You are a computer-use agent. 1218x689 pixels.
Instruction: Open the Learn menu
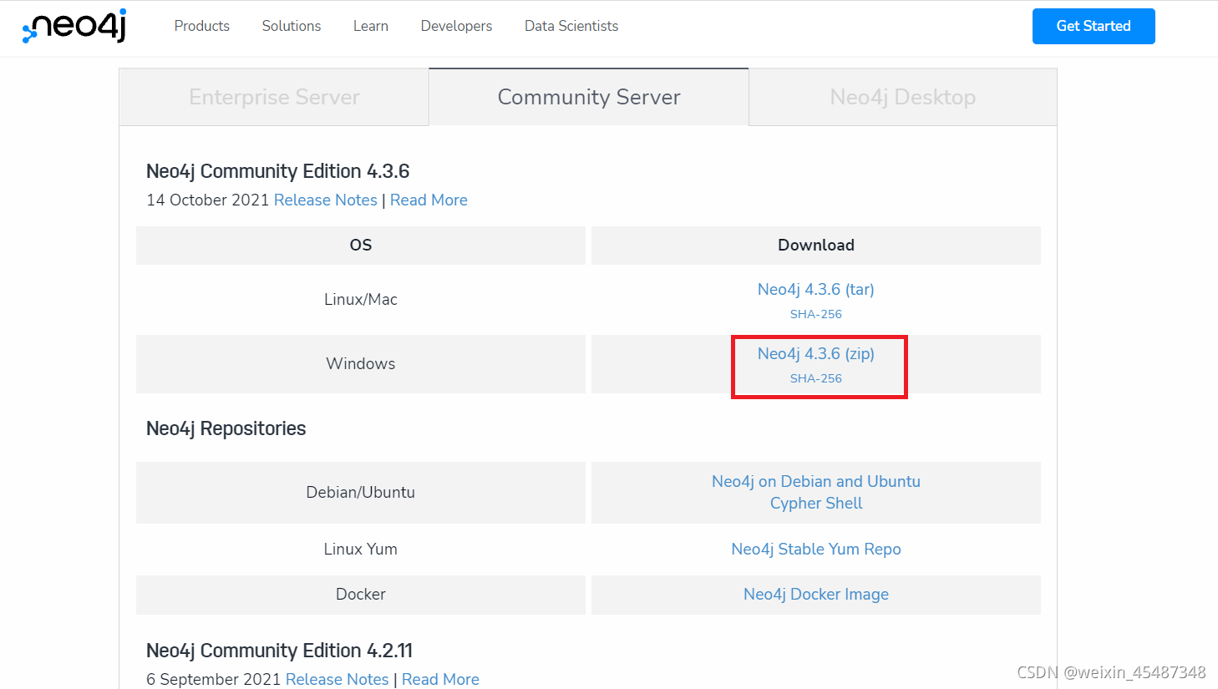click(371, 26)
